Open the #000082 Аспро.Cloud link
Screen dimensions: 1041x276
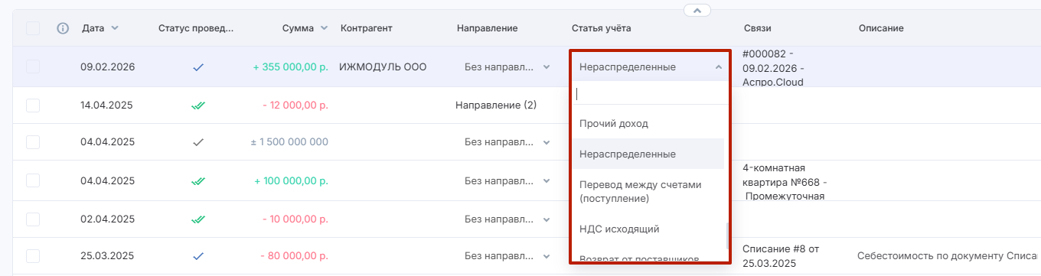(773, 67)
